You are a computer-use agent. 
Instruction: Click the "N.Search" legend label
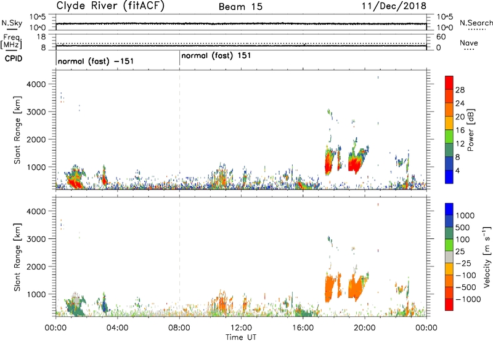pyautogui.click(x=476, y=23)
